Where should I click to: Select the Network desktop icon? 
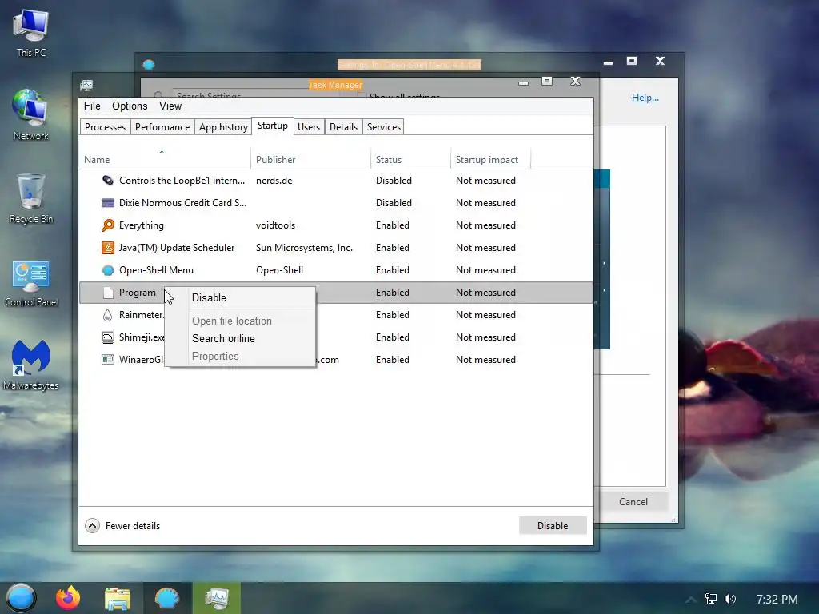(x=31, y=115)
